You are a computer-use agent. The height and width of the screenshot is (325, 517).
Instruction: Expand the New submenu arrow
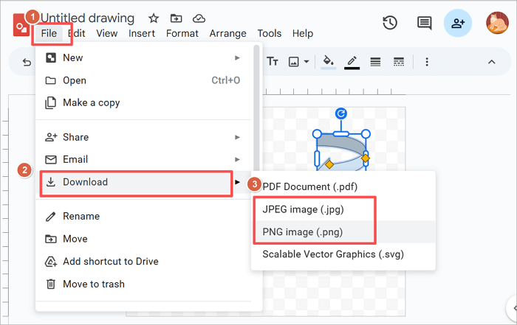tap(237, 58)
